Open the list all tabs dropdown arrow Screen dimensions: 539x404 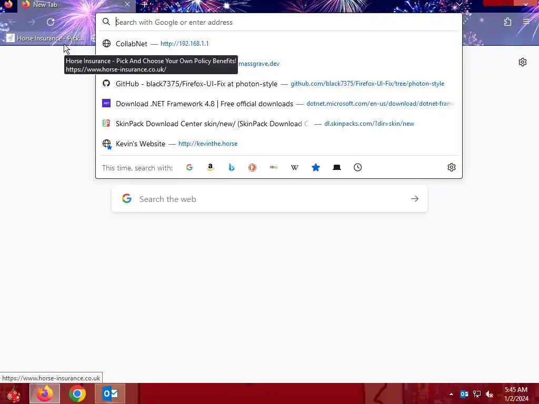pyautogui.click(x=459, y=4)
